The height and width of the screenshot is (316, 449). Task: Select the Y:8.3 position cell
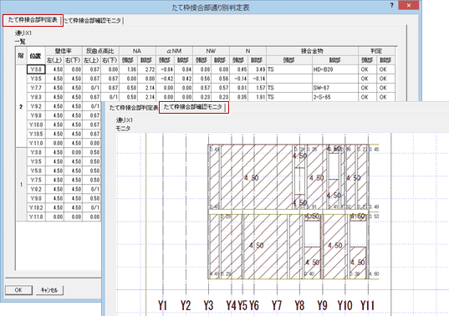click(x=36, y=97)
